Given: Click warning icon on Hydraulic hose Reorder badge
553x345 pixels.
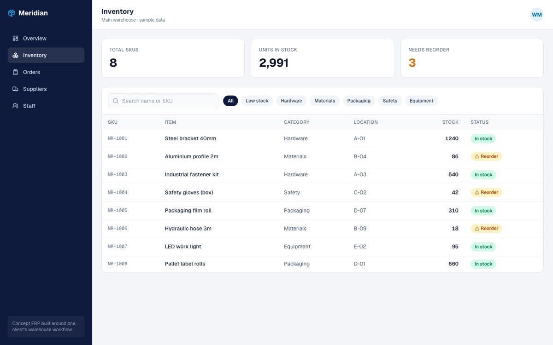Looking at the screenshot, I should [477, 229].
